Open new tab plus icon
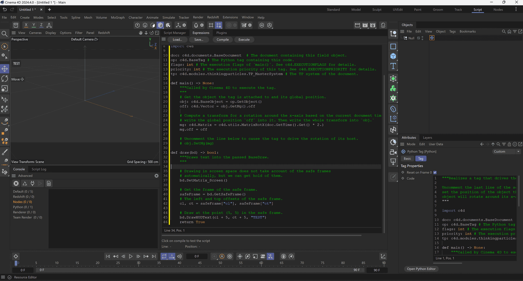The image size is (523, 281). [49, 9]
